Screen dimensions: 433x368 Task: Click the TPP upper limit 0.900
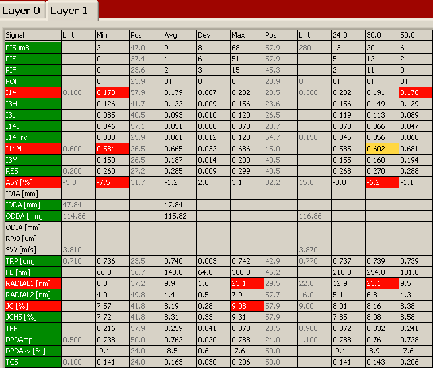(315, 328)
